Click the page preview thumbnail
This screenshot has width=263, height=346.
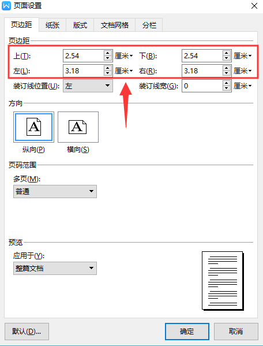pos(223,281)
